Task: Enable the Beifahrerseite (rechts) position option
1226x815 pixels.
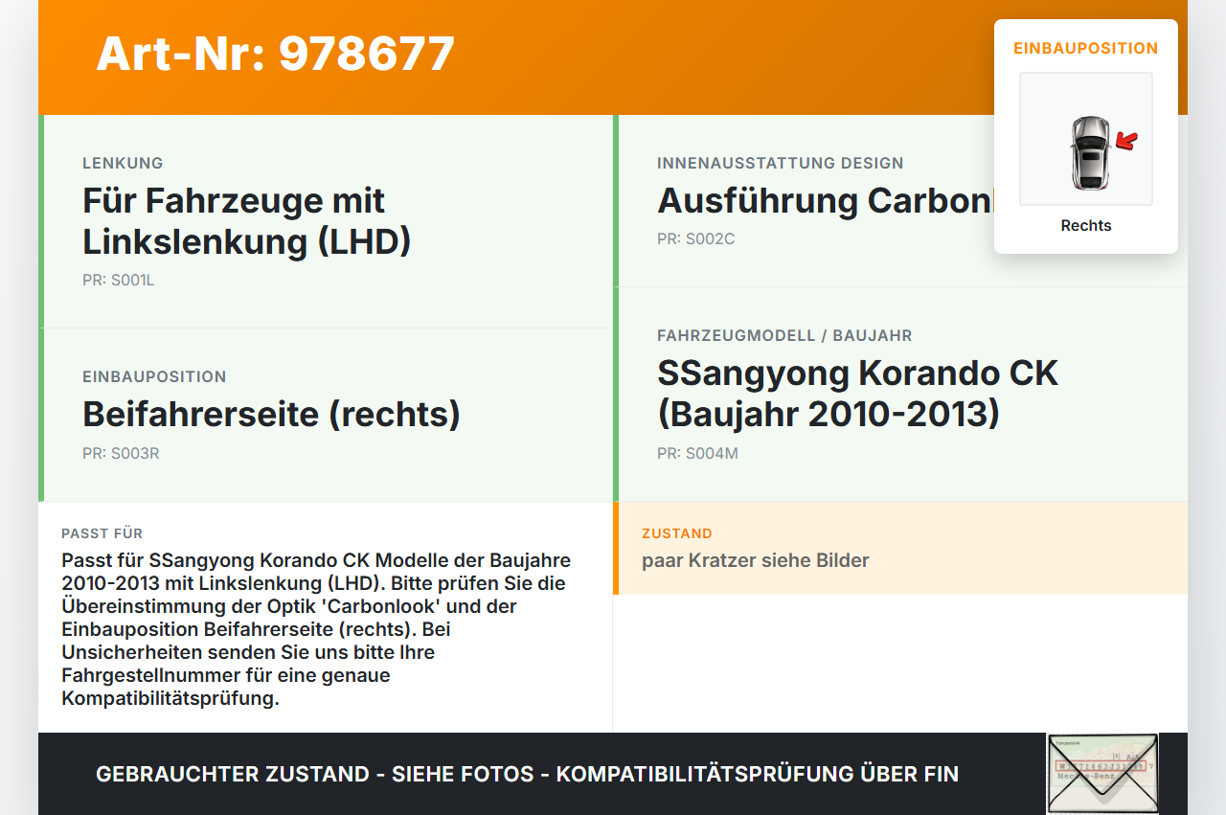Action: 271,414
